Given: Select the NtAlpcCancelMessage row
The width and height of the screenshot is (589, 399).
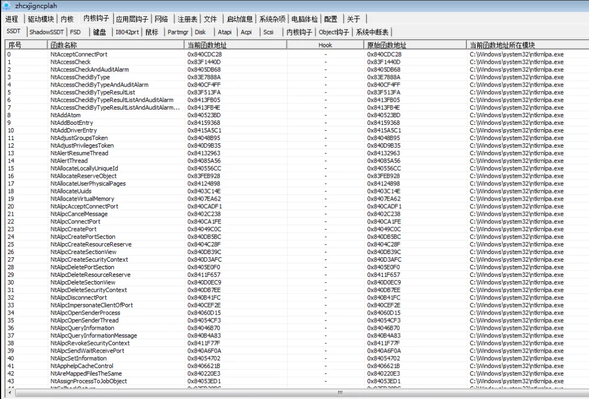Looking at the screenshot, I should (x=297, y=214).
